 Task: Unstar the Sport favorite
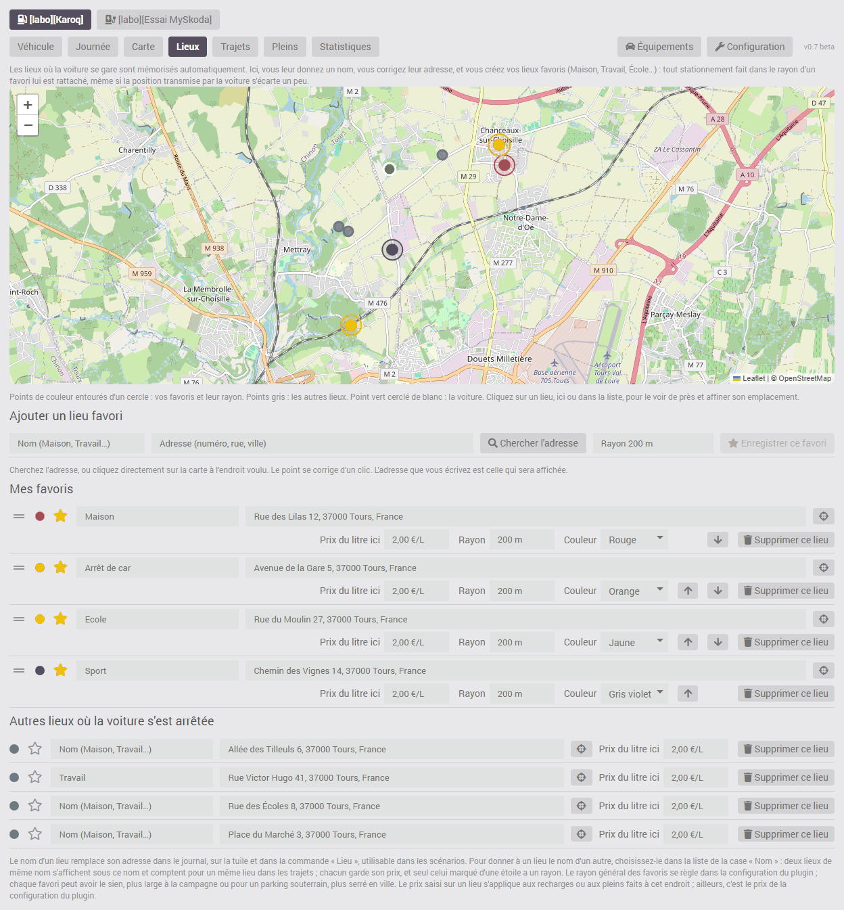pos(60,670)
